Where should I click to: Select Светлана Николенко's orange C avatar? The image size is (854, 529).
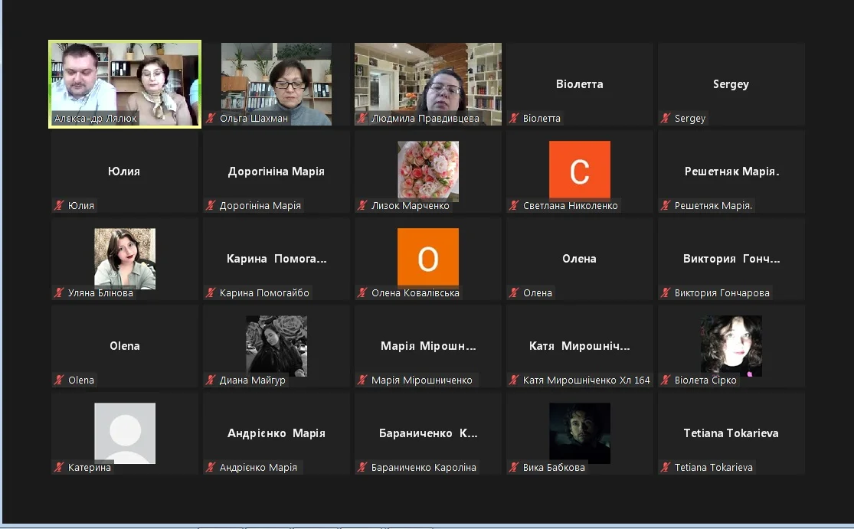pyautogui.click(x=580, y=170)
